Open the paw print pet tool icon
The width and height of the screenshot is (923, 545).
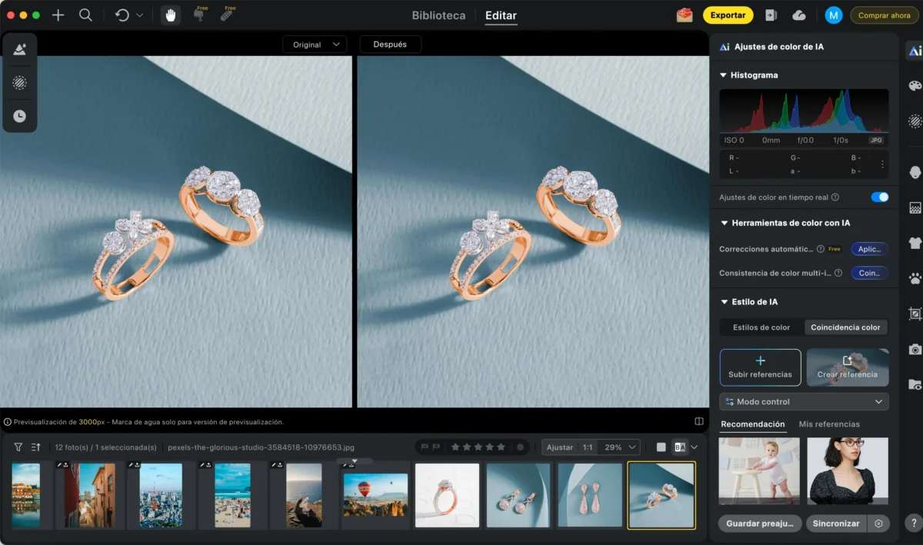click(x=915, y=278)
